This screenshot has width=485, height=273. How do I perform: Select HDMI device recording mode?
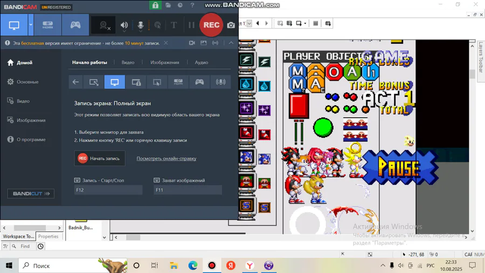pos(47,25)
